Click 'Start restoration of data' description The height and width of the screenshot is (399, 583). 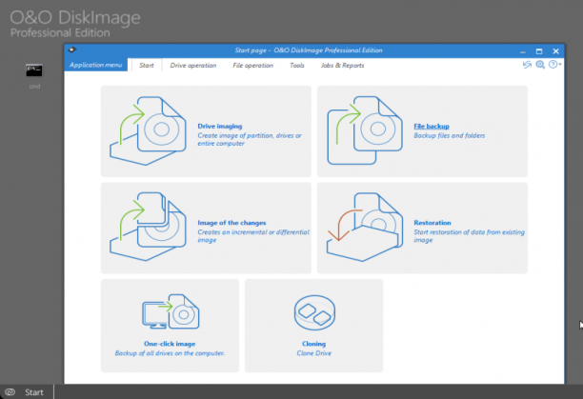click(469, 236)
